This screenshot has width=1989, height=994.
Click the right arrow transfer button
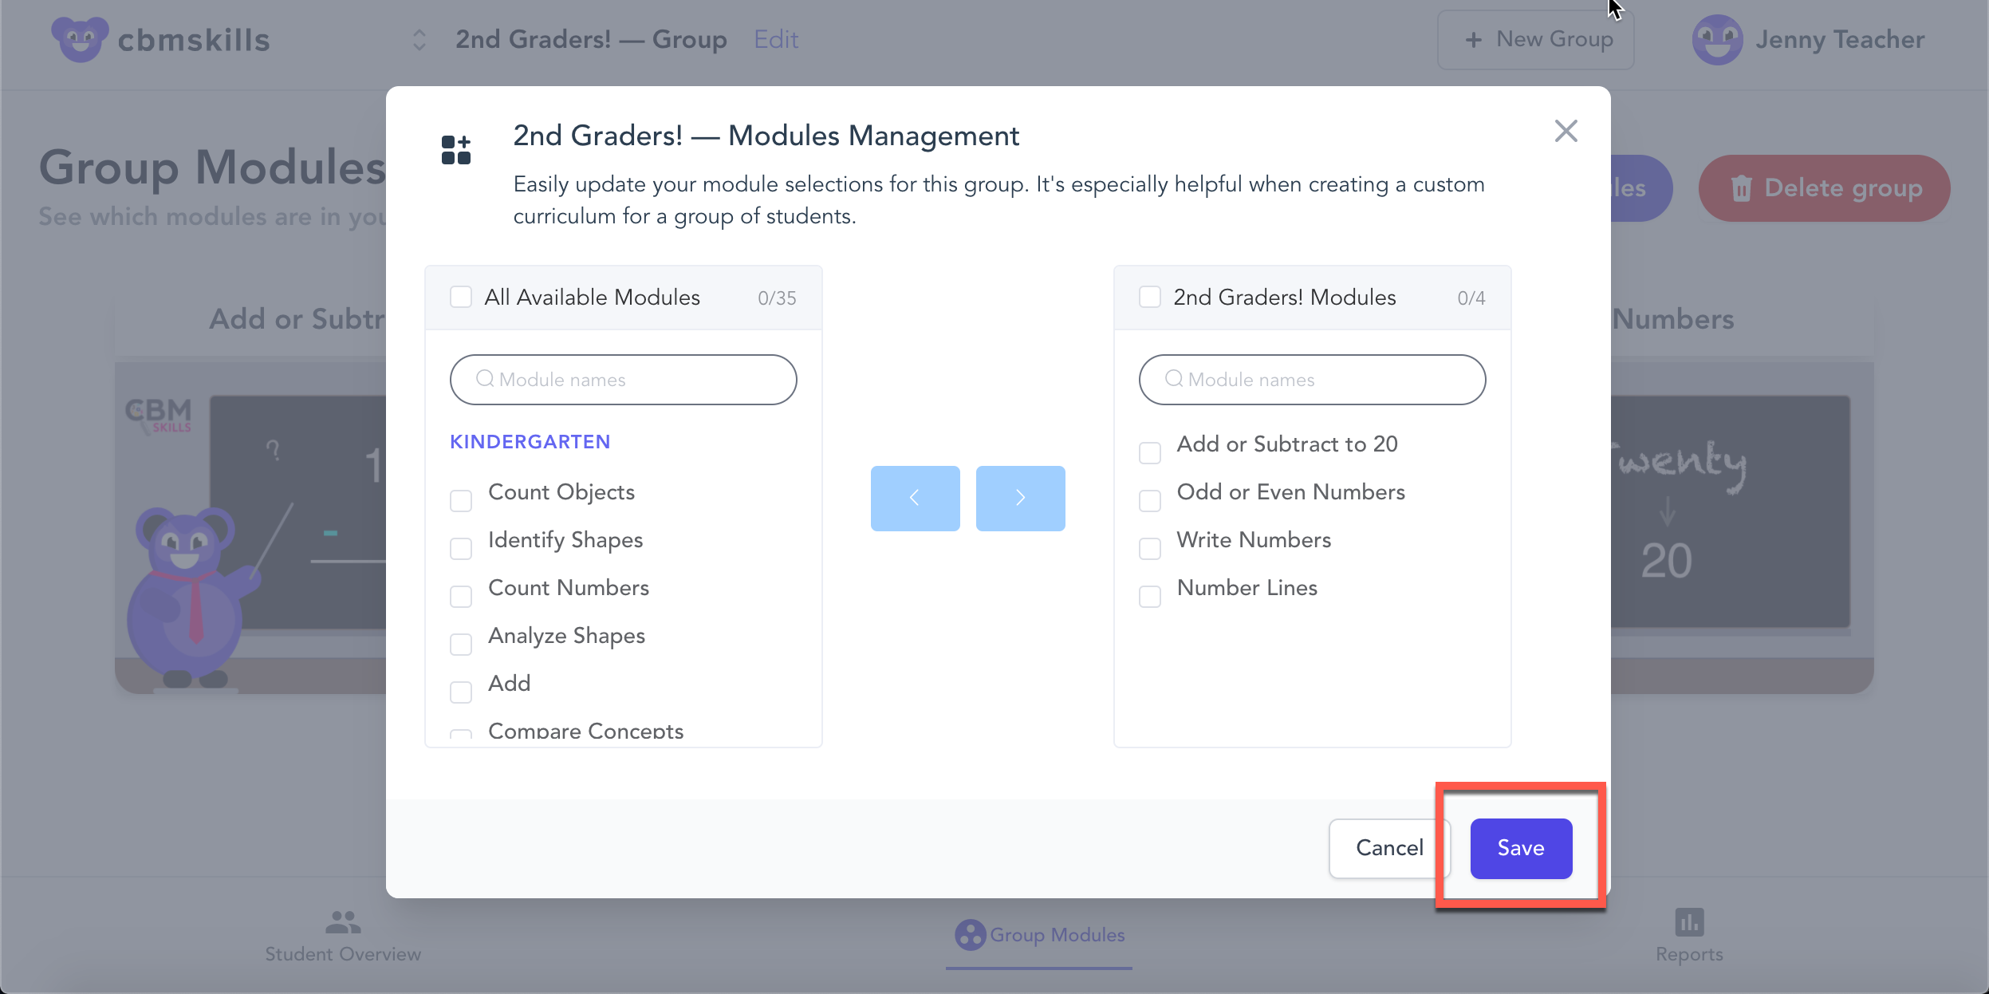tap(1020, 498)
